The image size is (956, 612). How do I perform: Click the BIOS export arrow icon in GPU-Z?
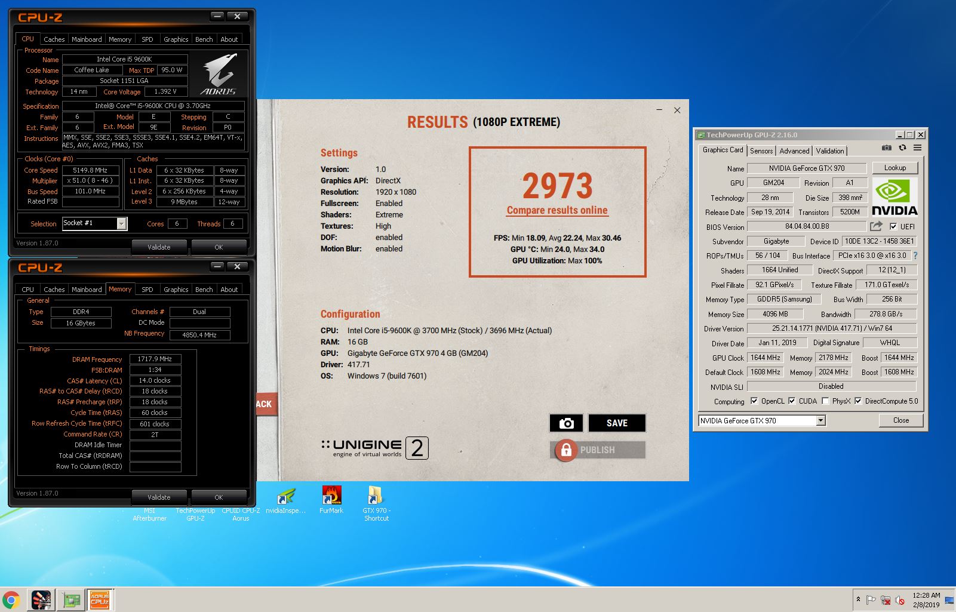(876, 226)
